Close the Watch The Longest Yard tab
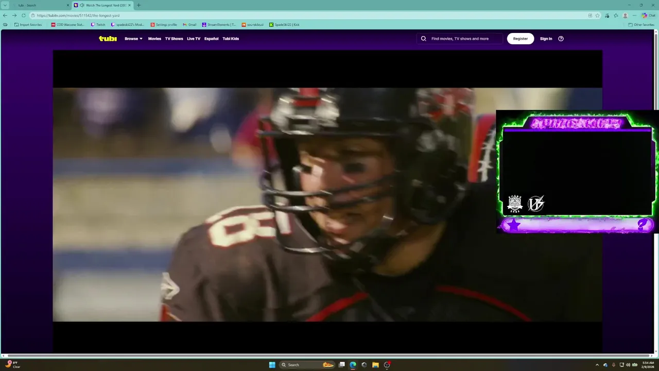 tap(129, 5)
